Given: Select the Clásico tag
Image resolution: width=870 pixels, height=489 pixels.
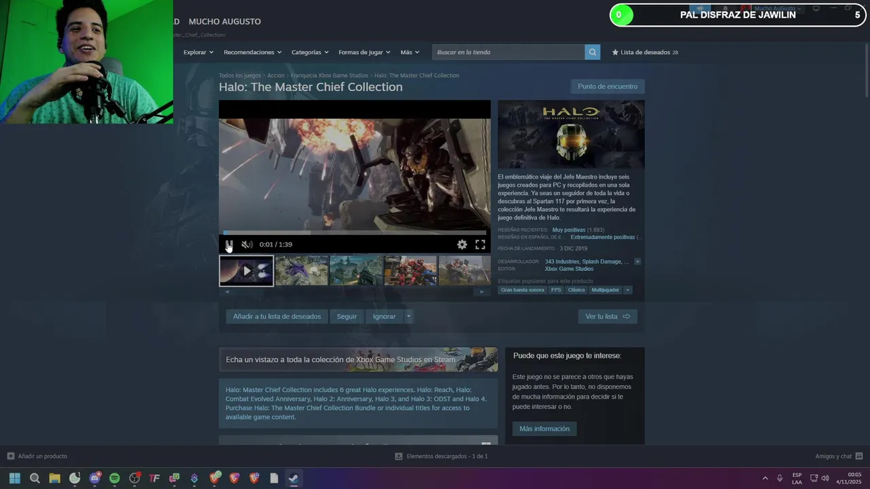Looking at the screenshot, I should point(576,290).
